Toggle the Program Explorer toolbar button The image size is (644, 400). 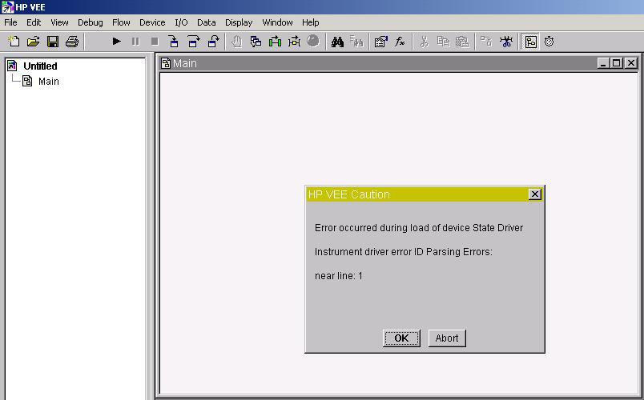click(530, 42)
